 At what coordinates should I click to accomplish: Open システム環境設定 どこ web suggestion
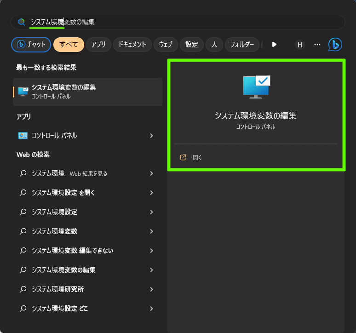coord(88,309)
